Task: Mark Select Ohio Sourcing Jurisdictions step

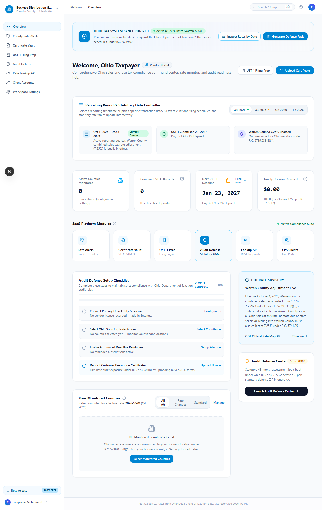Action: pos(84,330)
